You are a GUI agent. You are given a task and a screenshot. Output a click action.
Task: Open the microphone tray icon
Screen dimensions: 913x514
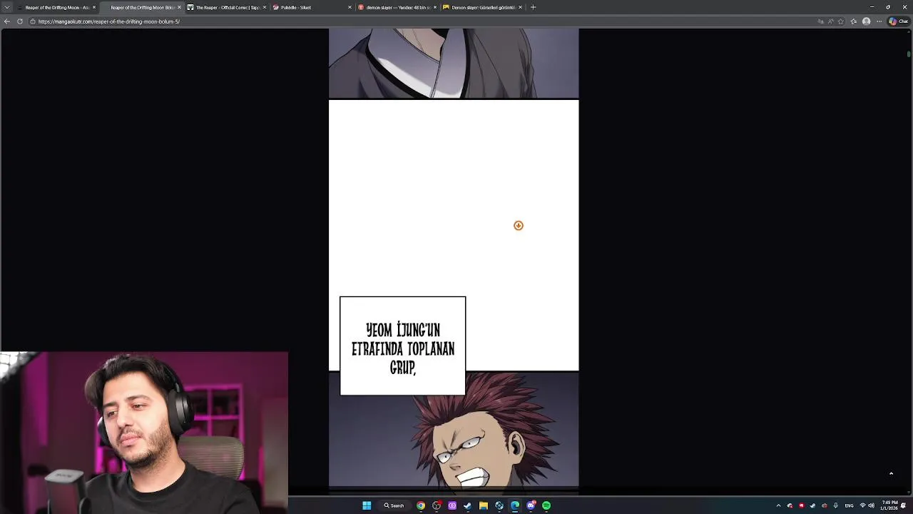click(835, 505)
